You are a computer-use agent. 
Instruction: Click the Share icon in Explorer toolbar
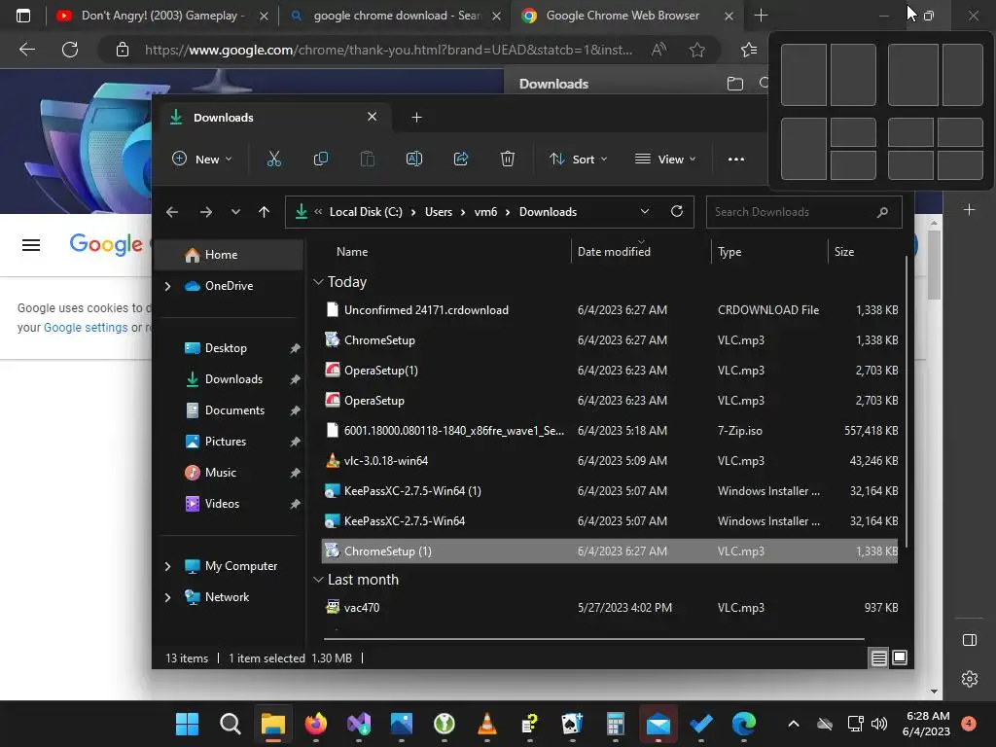461,159
